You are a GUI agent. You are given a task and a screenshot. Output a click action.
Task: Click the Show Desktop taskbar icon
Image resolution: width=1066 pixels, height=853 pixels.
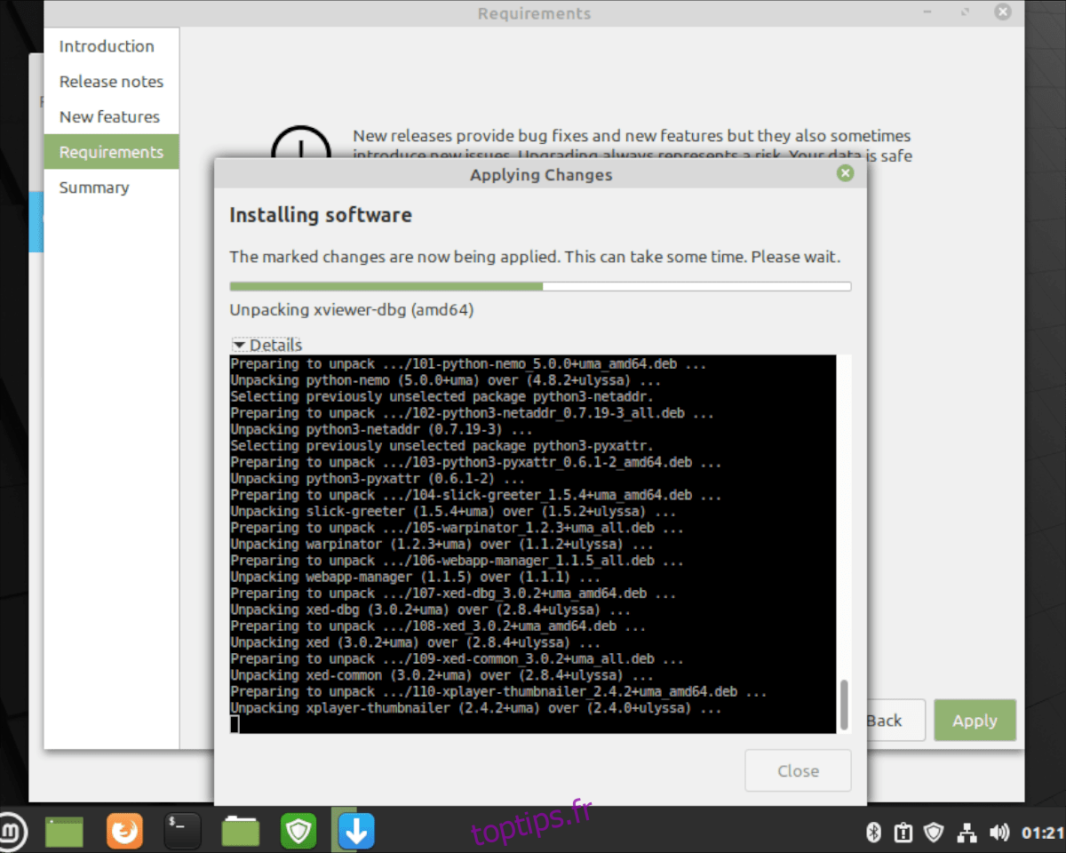[x=64, y=832]
